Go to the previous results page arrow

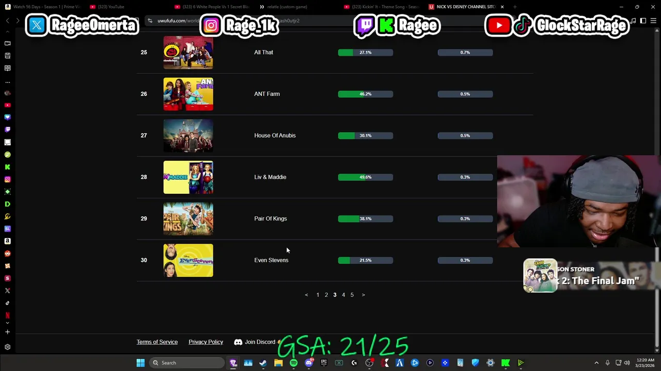pos(306,295)
